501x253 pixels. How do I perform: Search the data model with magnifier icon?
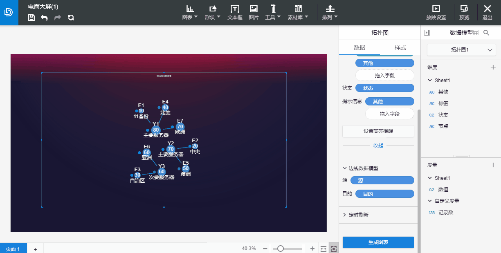(486, 33)
